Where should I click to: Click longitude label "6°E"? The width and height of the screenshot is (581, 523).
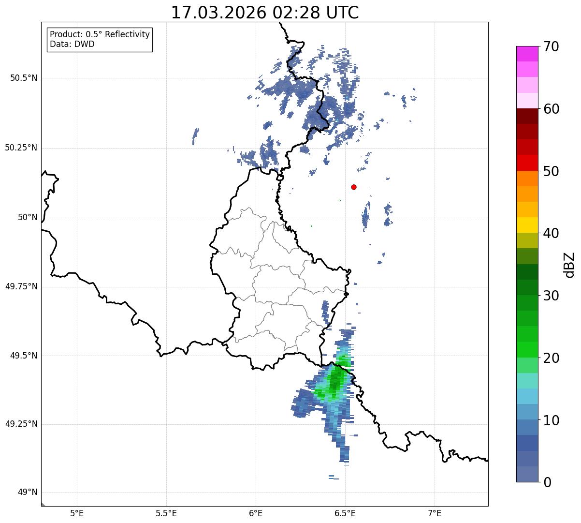(x=256, y=513)
